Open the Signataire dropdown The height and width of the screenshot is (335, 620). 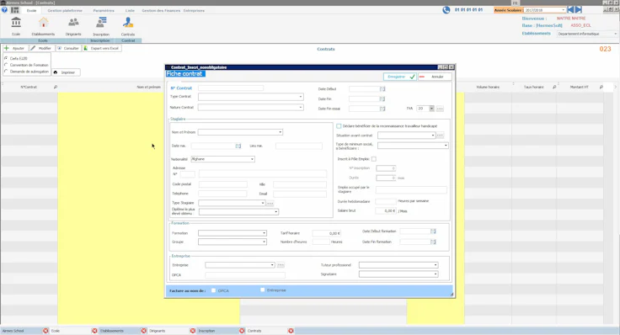pyautogui.click(x=436, y=274)
